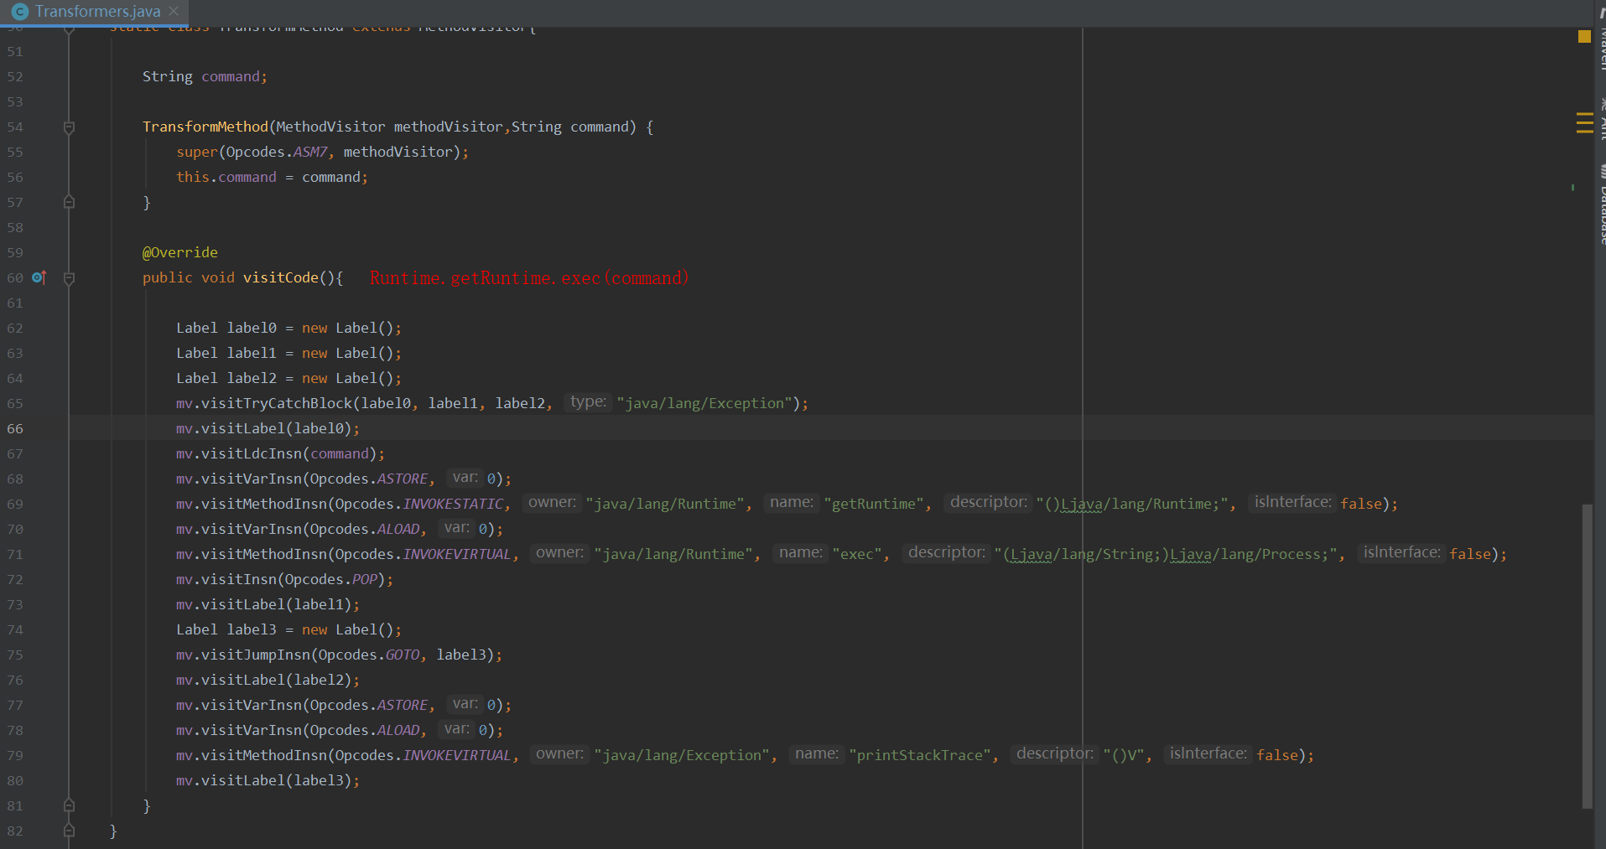The width and height of the screenshot is (1606, 849).
Task: Click the yellow warning stripe marks in error stripe
Action: (x=1584, y=123)
